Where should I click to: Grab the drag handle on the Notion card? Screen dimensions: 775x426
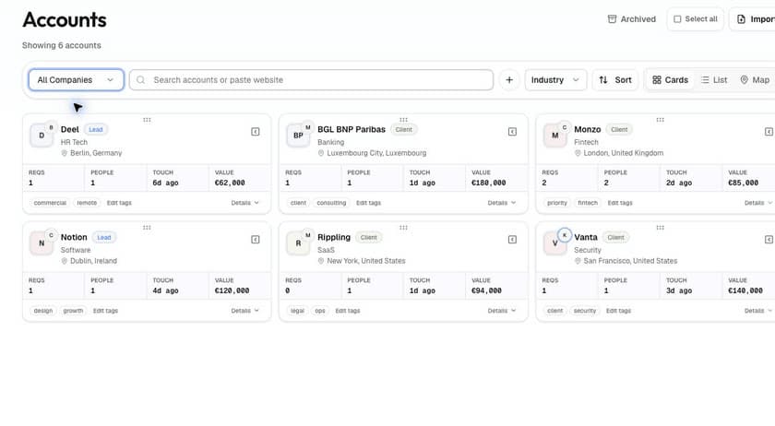147,228
